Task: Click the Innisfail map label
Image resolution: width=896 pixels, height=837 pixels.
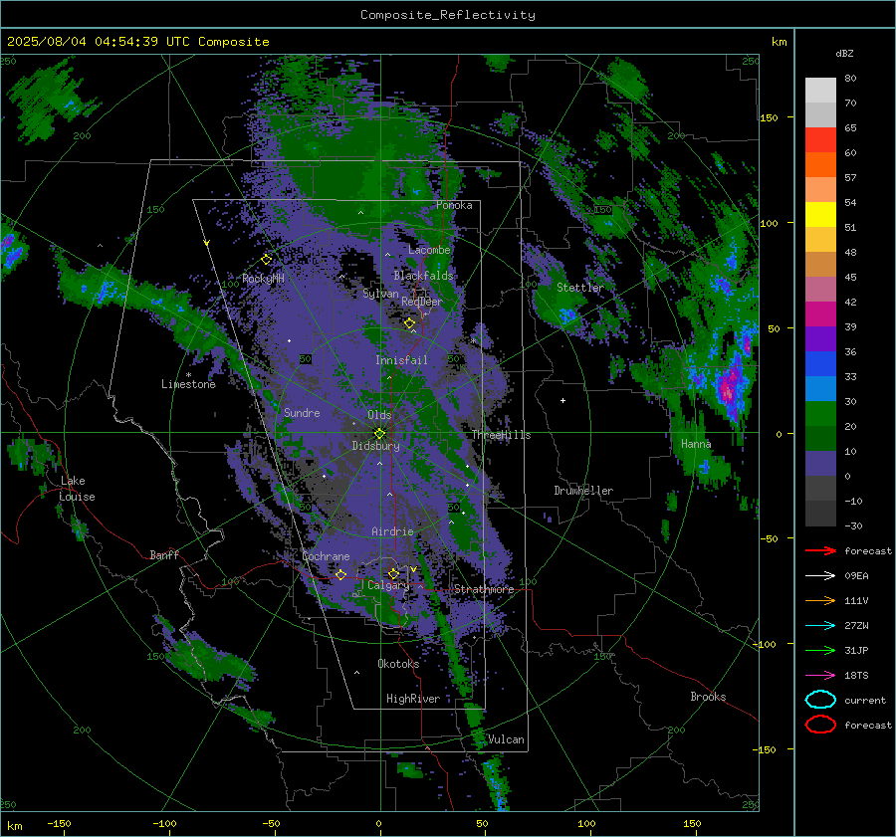Action: click(x=401, y=360)
